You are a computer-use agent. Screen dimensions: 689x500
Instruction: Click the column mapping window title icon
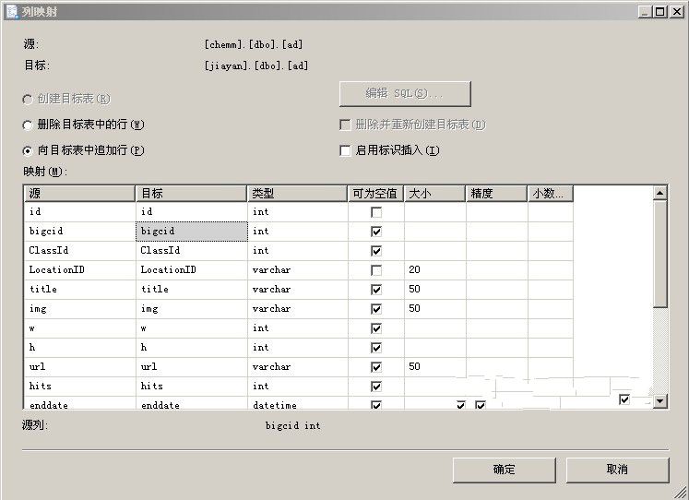pos(11,11)
